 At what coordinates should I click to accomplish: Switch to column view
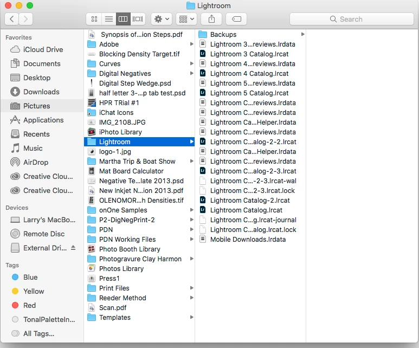pos(123,19)
